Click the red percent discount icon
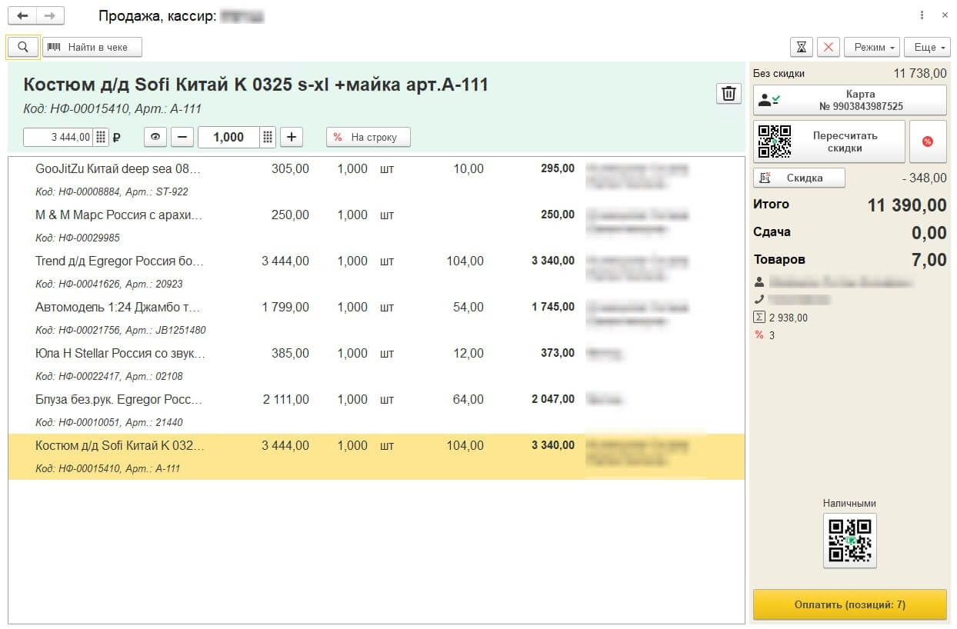 tap(927, 141)
